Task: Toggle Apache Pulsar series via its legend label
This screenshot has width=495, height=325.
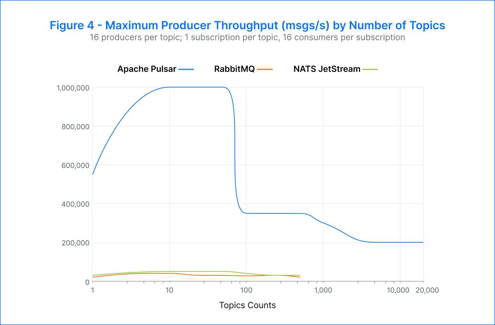Action: point(147,69)
